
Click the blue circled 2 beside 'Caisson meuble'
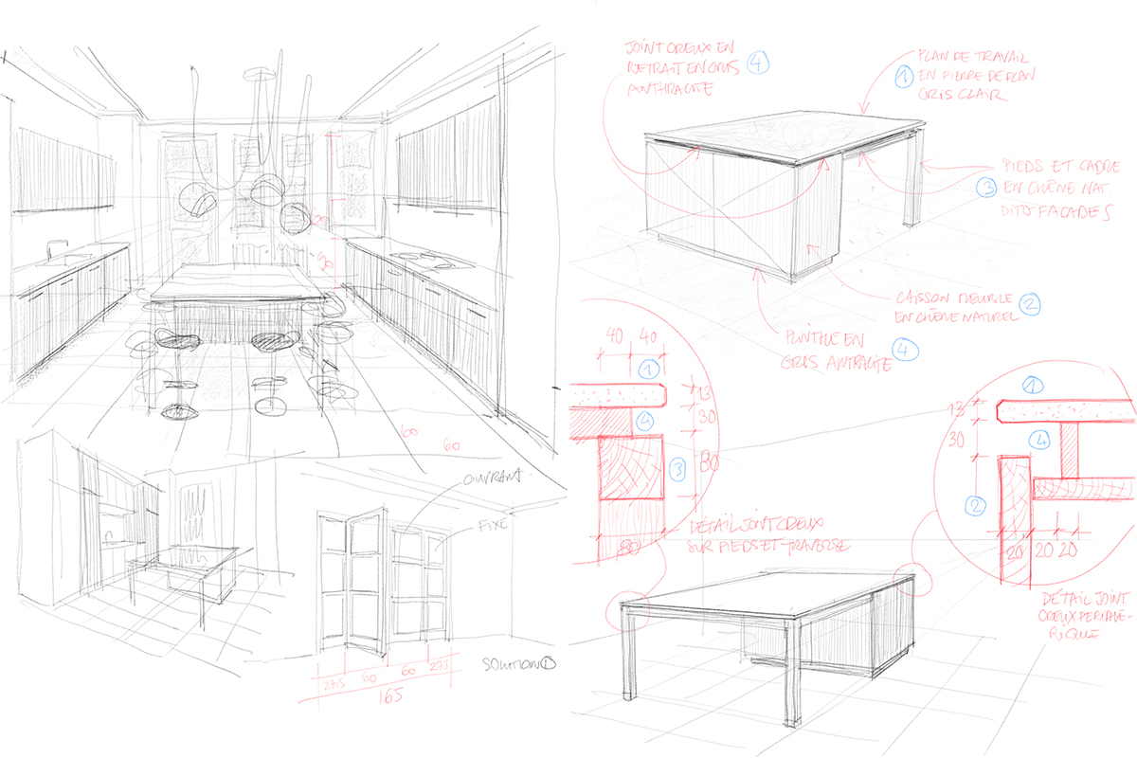1031,303
